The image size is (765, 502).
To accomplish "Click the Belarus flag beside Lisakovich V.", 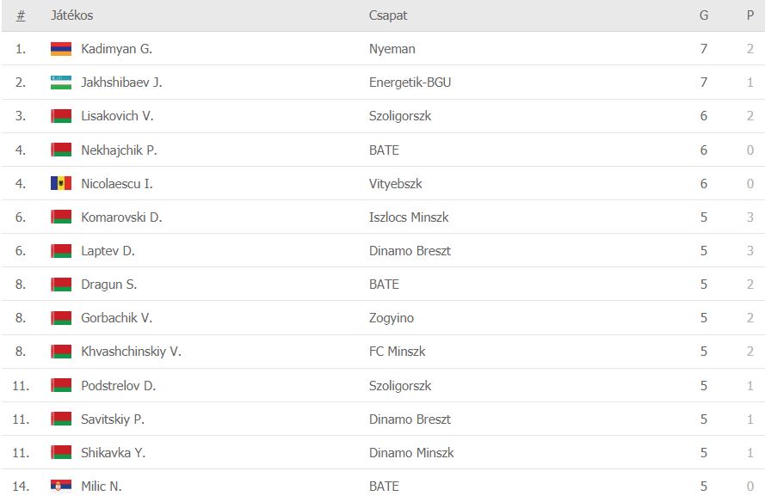I will point(61,116).
